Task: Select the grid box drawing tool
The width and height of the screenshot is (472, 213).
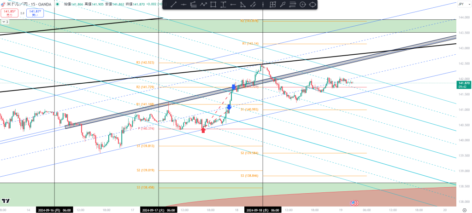Action: [273, 5]
